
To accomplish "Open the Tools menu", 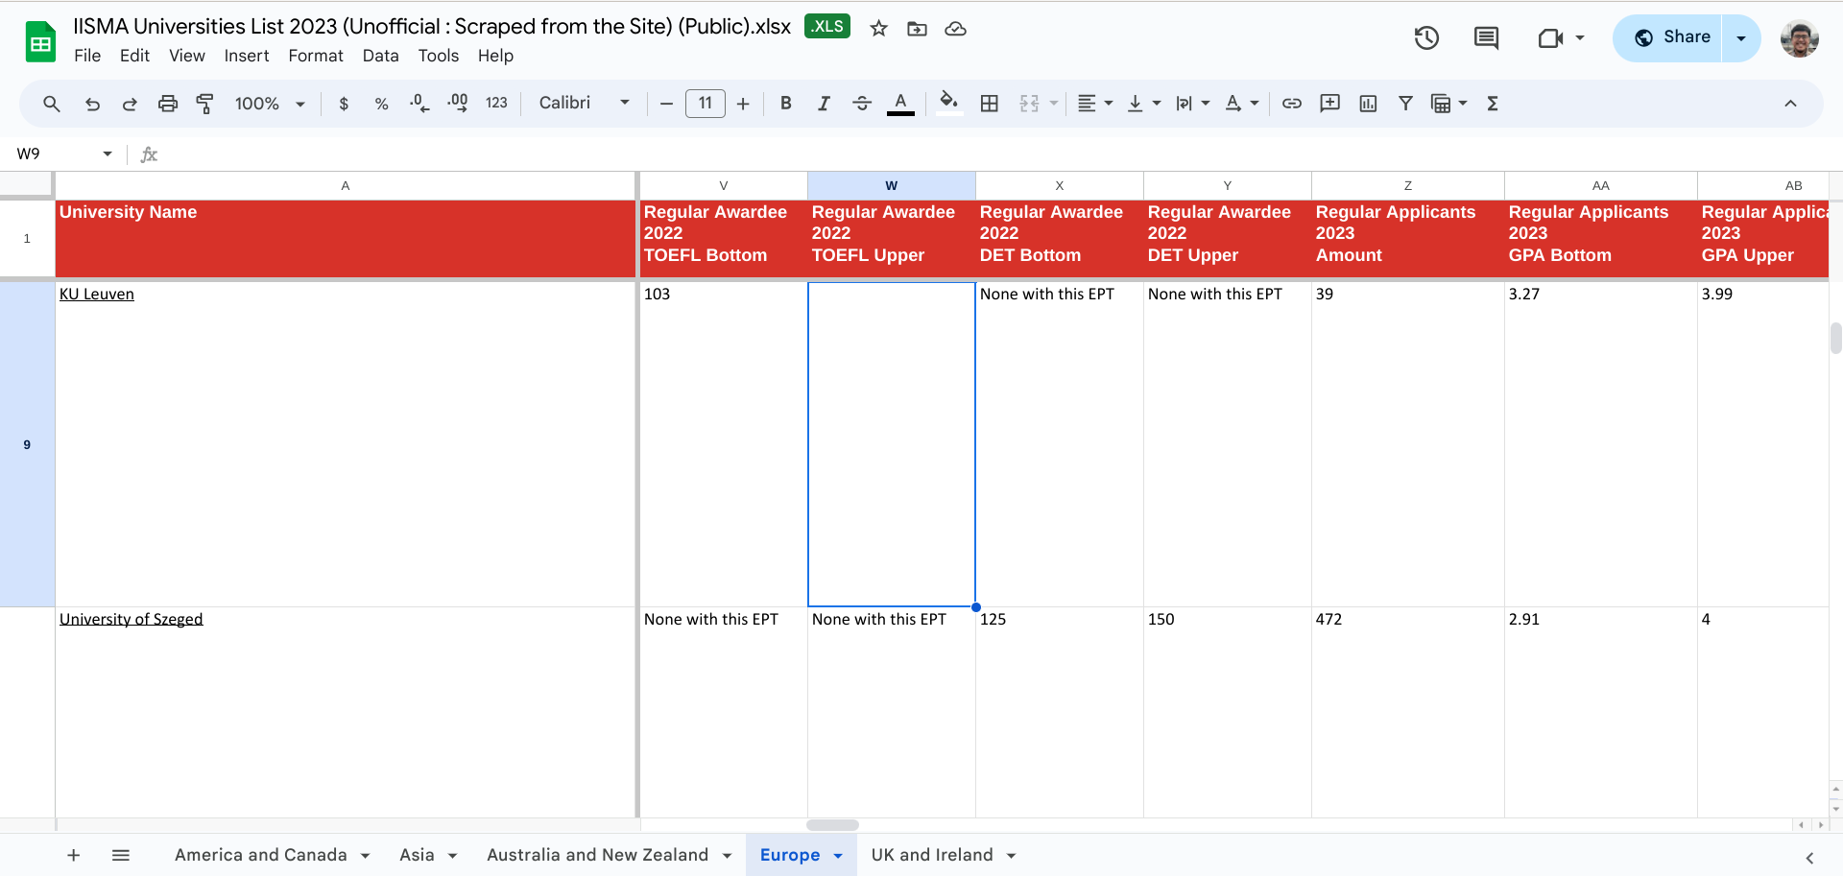I will (x=439, y=56).
